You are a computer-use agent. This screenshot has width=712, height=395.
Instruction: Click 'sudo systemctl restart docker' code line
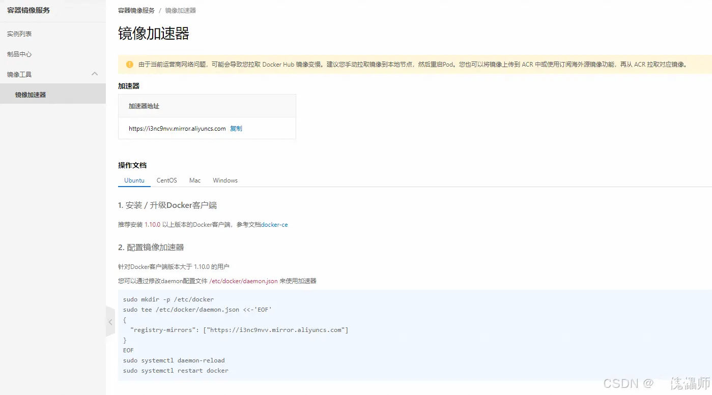tap(176, 371)
